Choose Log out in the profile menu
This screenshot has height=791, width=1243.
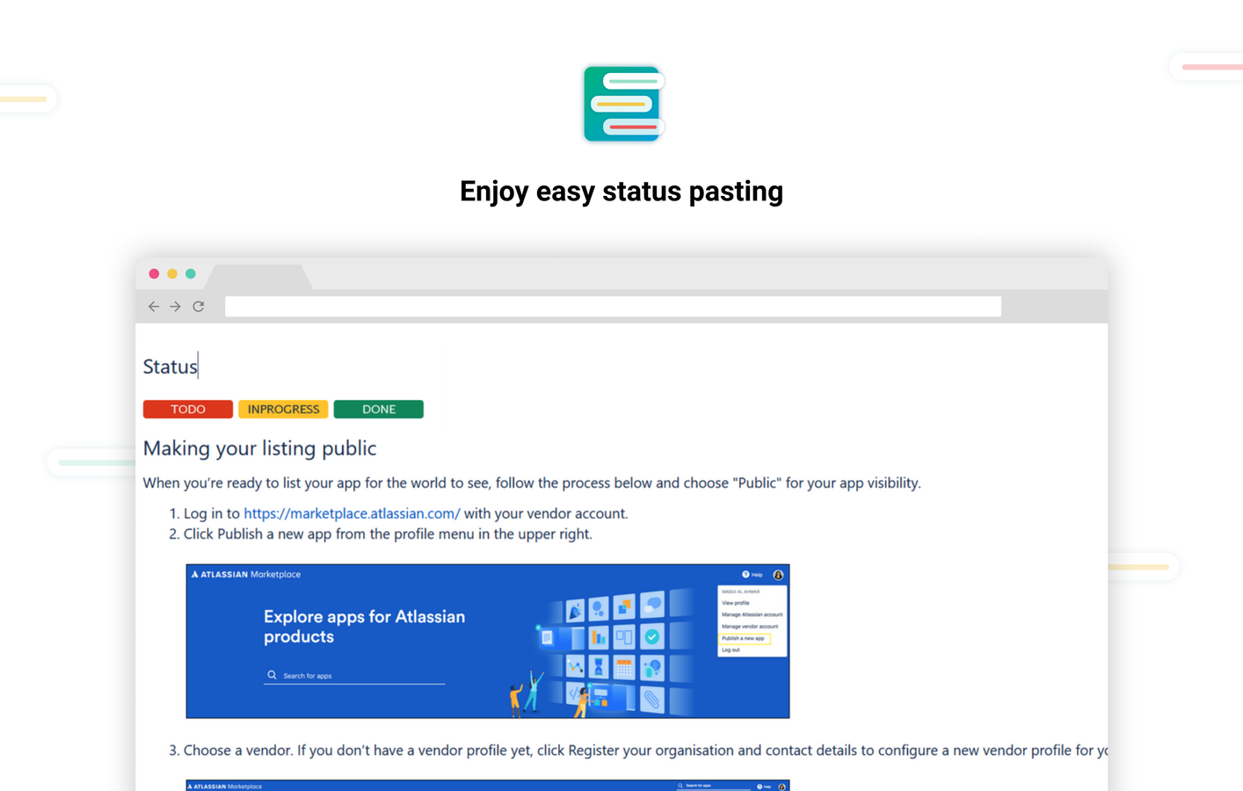(x=731, y=650)
